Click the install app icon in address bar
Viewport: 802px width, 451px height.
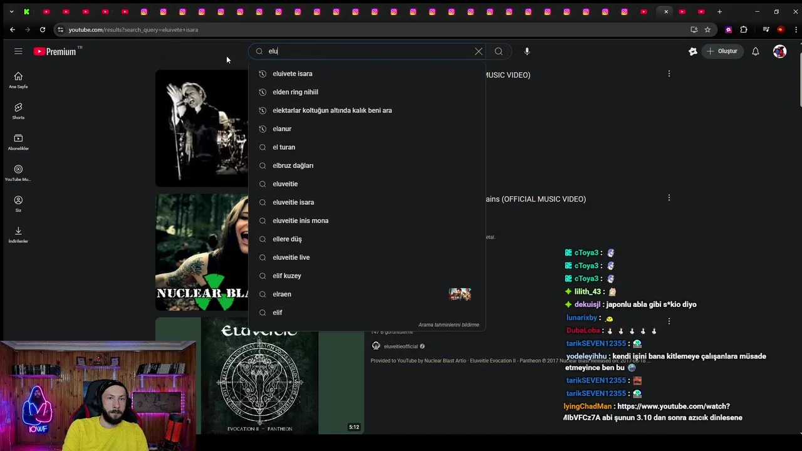point(694,29)
